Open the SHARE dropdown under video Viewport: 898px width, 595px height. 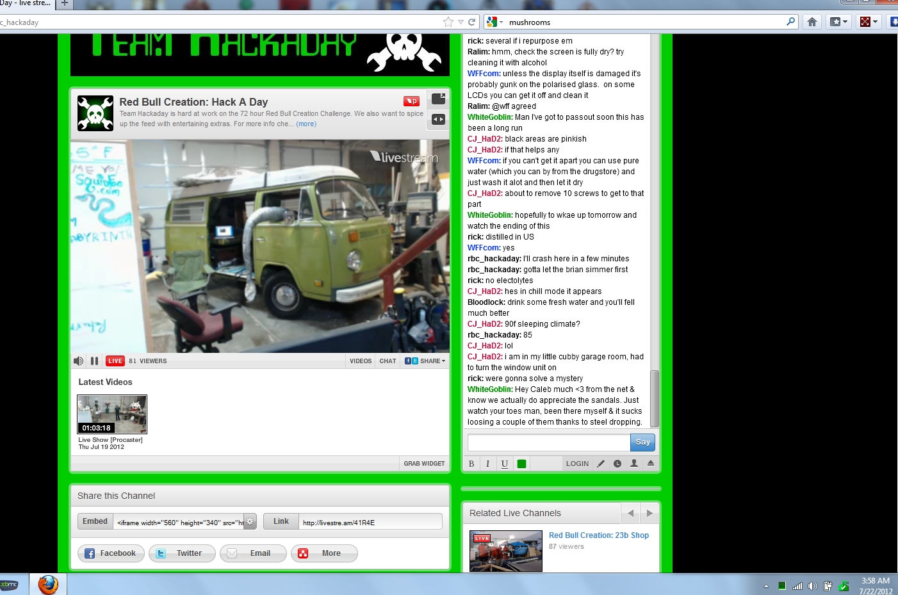coord(425,361)
